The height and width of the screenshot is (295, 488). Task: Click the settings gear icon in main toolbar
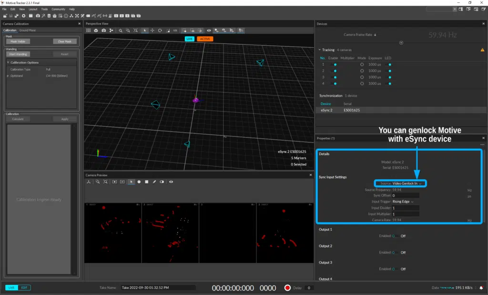(x=23, y=16)
